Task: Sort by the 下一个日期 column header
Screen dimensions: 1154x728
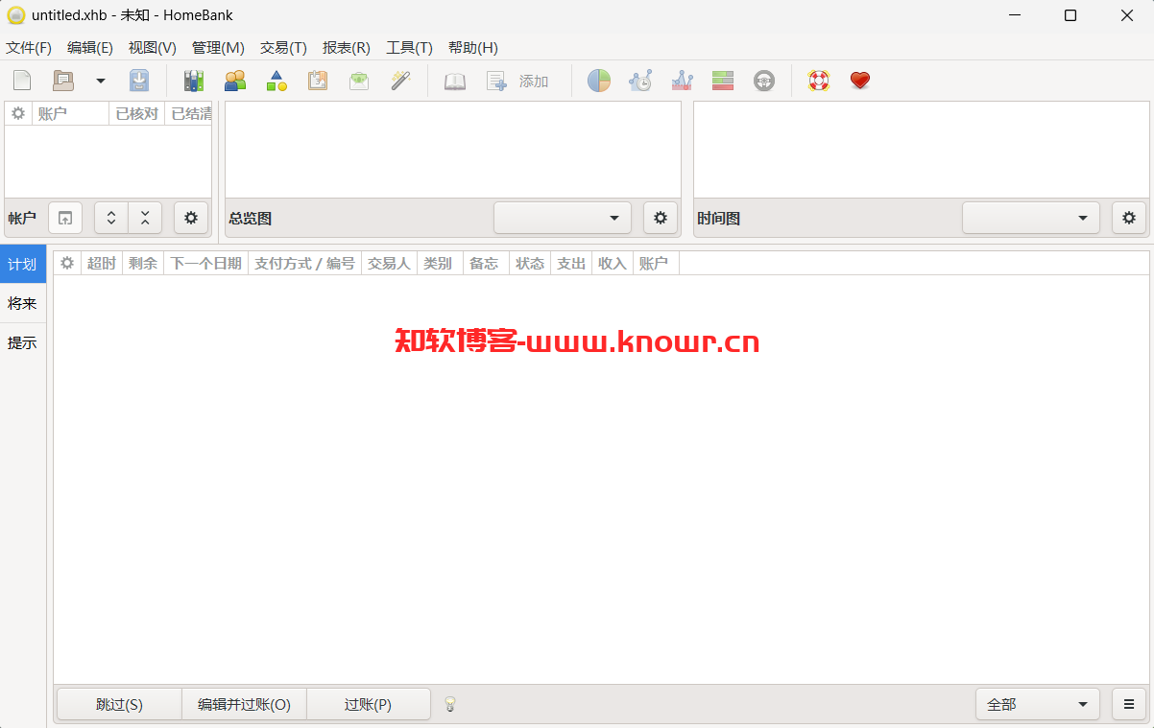Action: (x=205, y=263)
